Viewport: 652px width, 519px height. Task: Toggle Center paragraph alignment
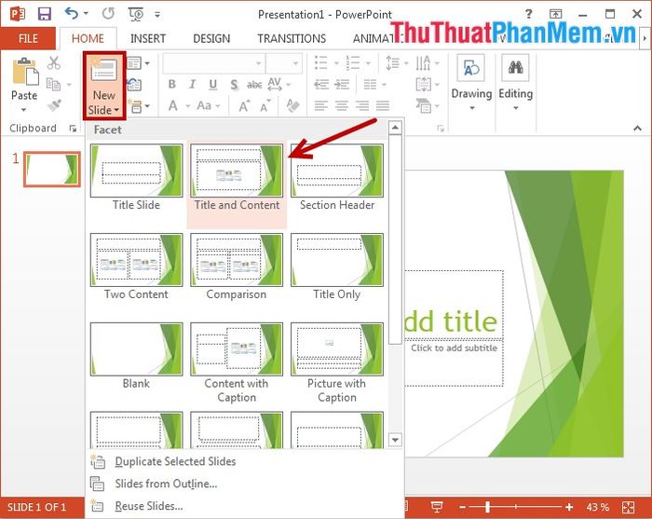342,105
